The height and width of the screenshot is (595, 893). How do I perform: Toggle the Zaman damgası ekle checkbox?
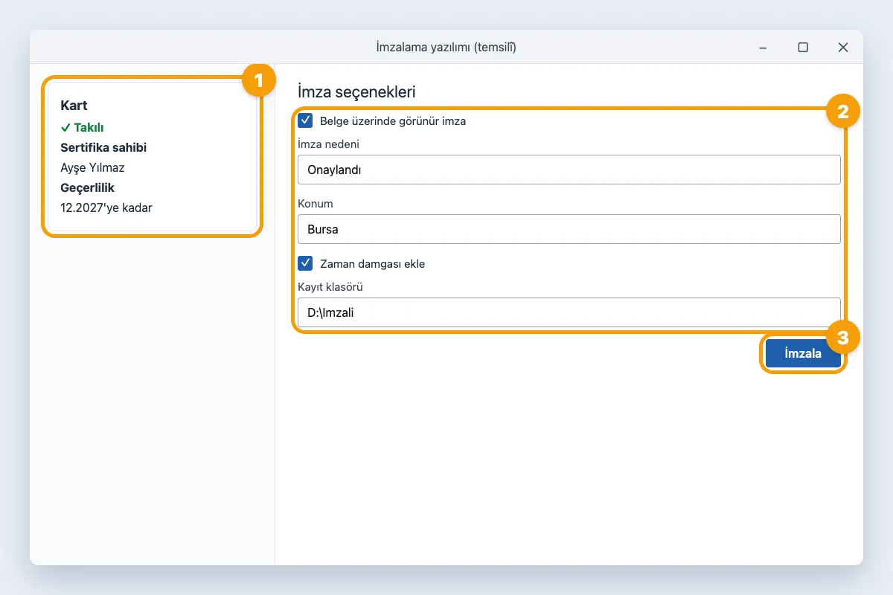pyautogui.click(x=305, y=263)
